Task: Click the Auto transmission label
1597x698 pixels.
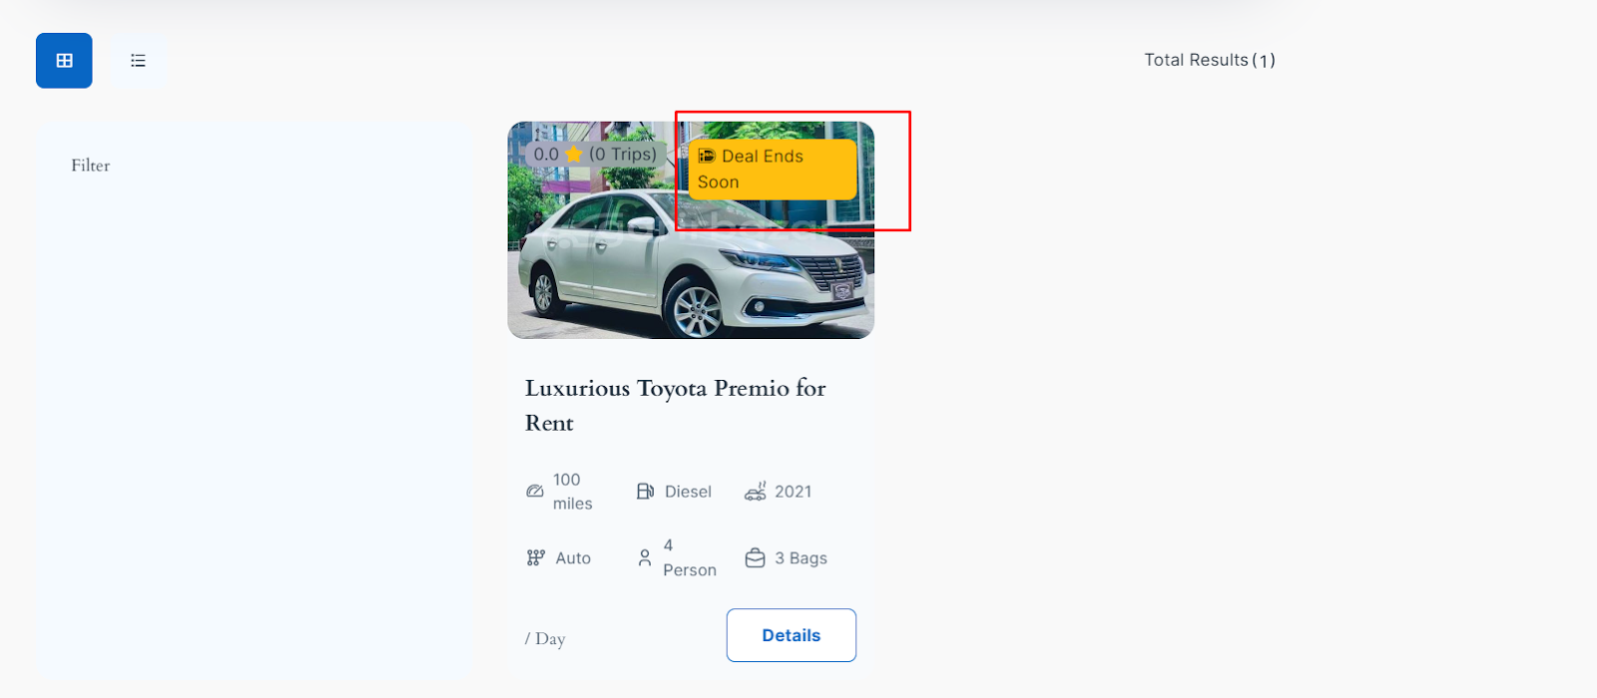Action: (573, 558)
